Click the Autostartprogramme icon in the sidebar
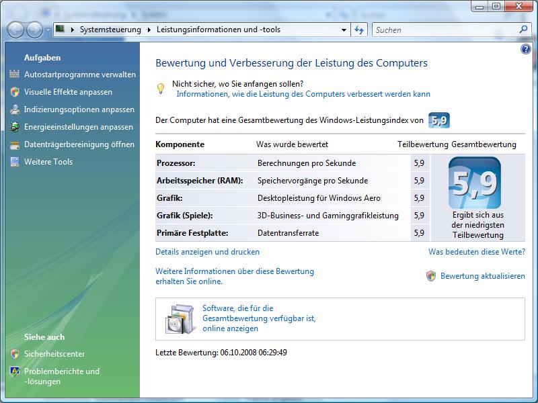 click(14, 74)
